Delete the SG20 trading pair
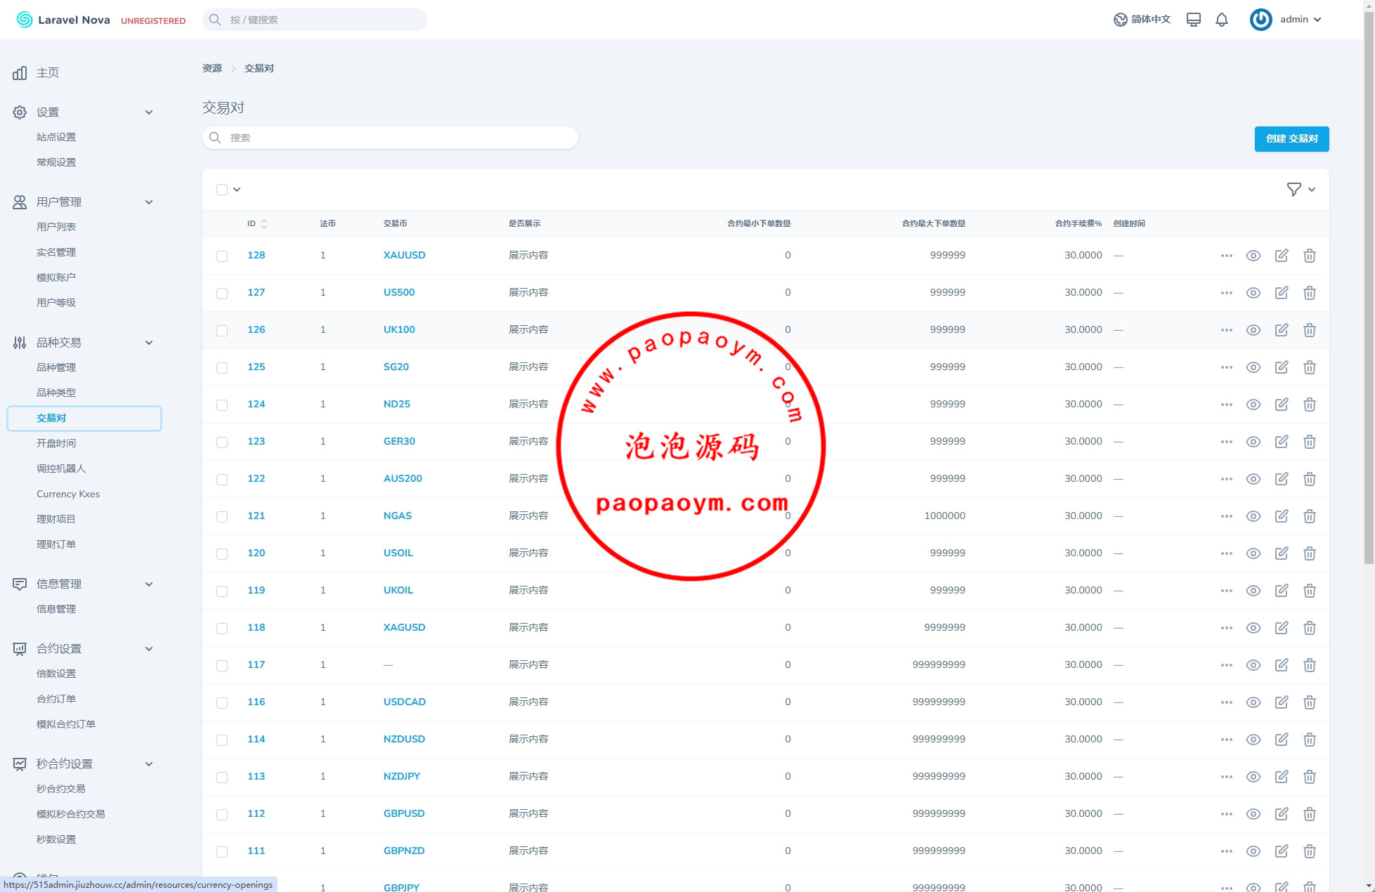 (x=1310, y=367)
